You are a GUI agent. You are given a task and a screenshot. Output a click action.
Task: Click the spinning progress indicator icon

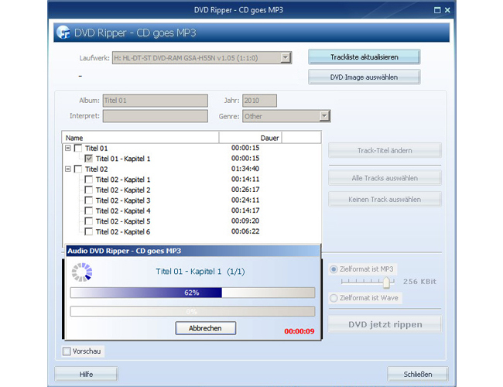pyautogui.click(x=82, y=272)
